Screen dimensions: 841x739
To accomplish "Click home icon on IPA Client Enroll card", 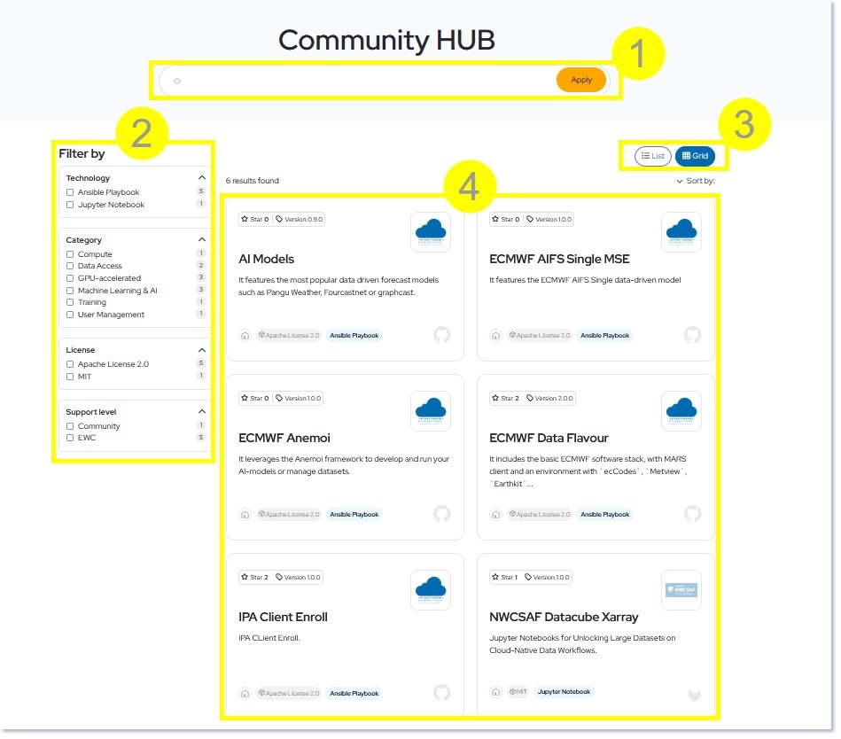I will coord(245,695).
